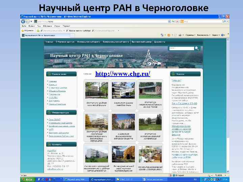This screenshot has height=182, width=243.
Task: Open the Избранное menu in the menu bar
Action: coord(48,26)
